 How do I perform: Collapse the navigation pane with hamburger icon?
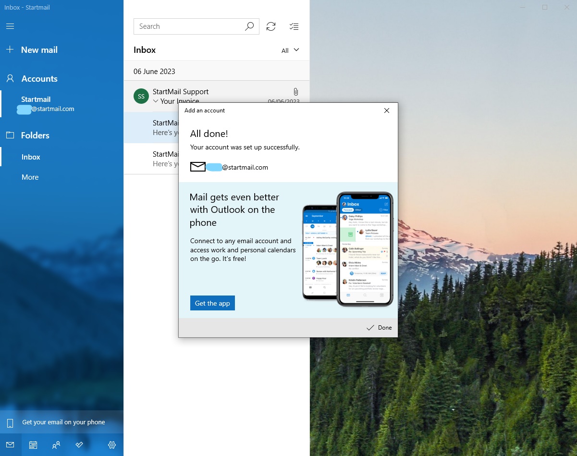click(10, 26)
